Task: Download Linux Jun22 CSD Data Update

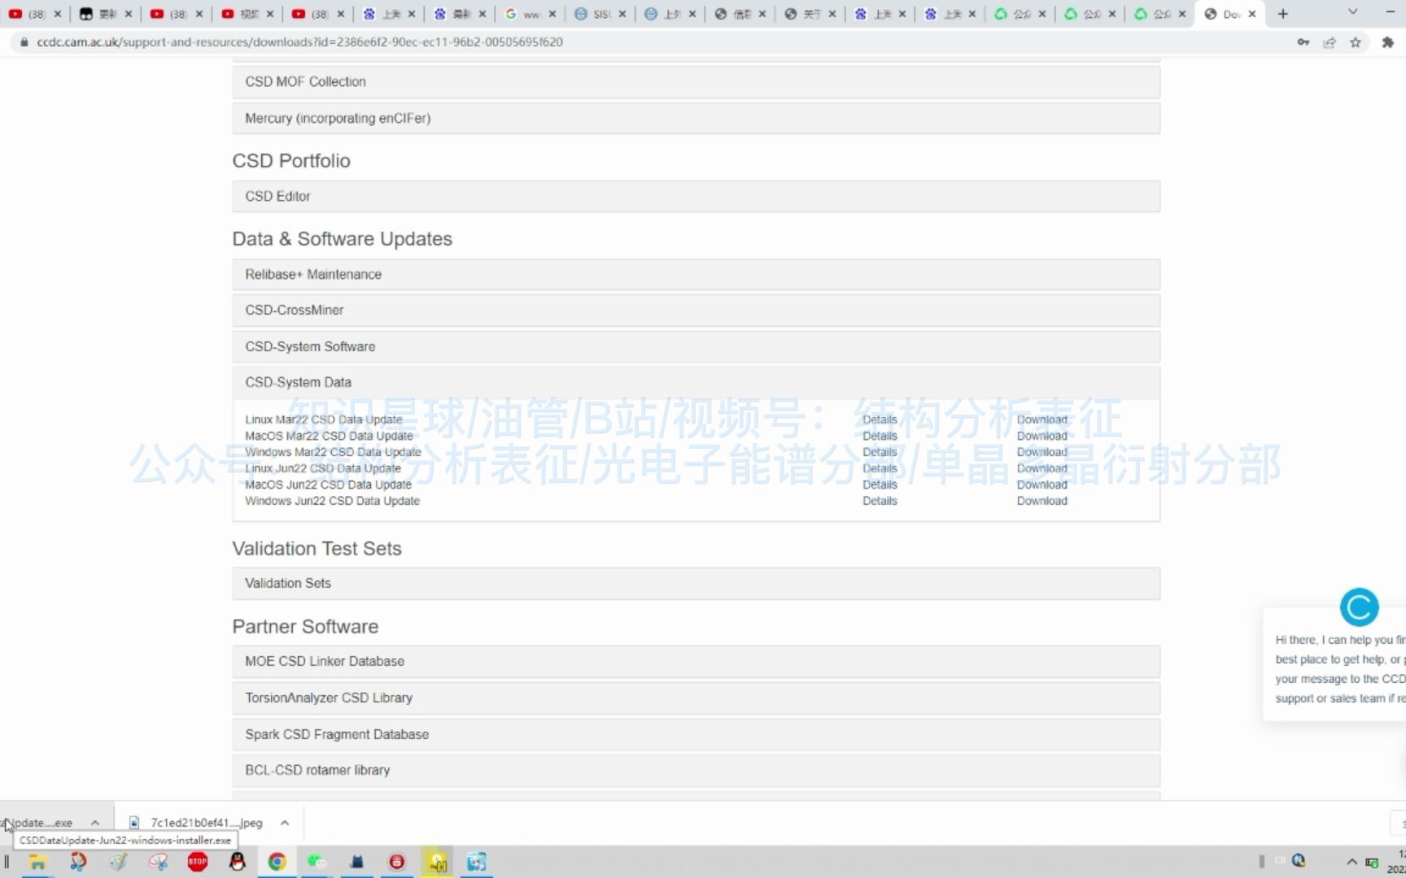Action: click(x=1041, y=468)
